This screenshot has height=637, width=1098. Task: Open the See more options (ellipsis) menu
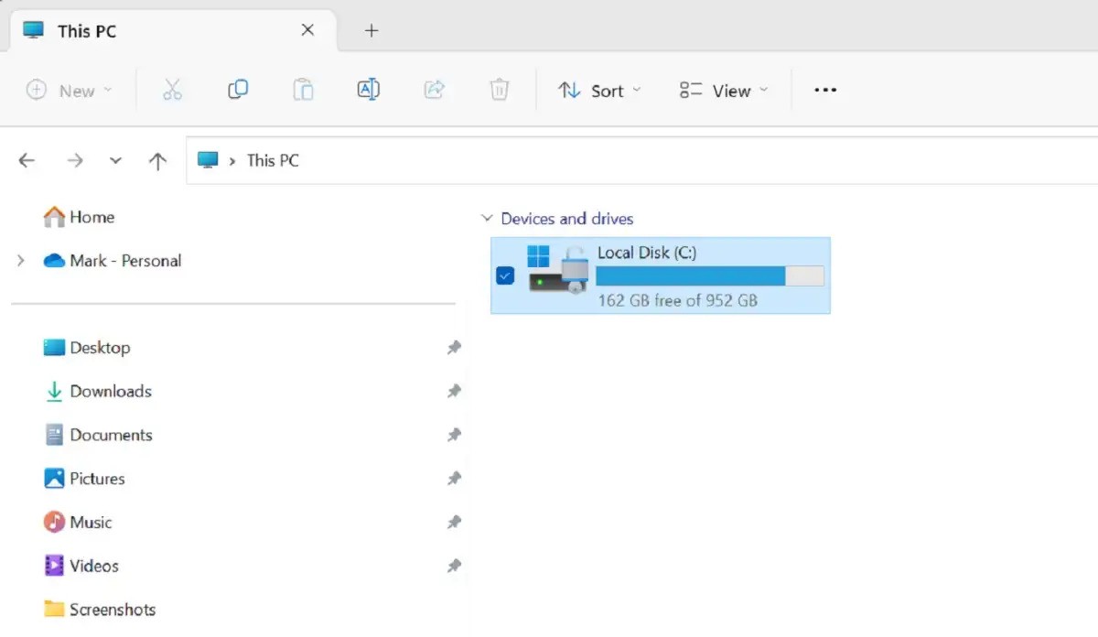[x=824, y=90]
